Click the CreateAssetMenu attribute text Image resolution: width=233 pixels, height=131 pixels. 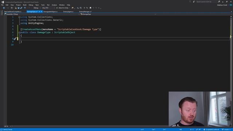pyautogui.click(x=31, y=29)
